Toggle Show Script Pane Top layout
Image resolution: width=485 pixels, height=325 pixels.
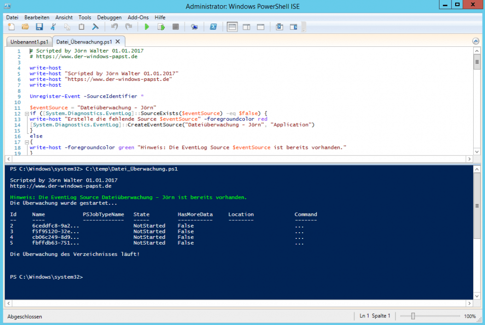[231, 27]
